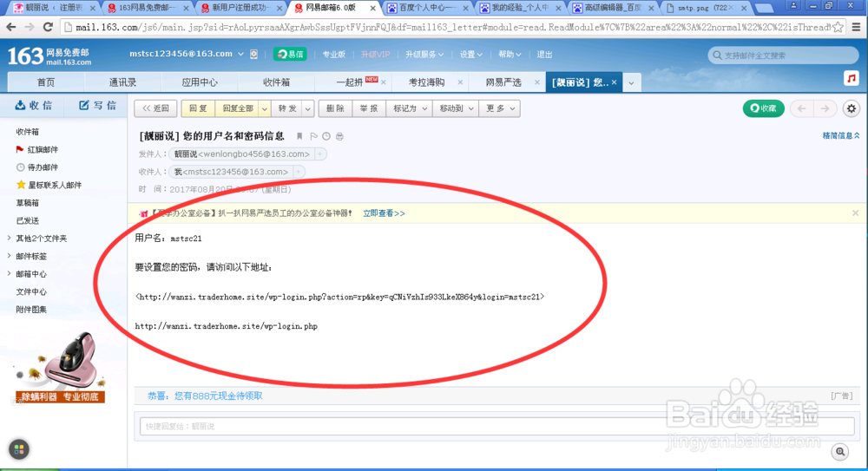Click the music note icon

pyautogui.click(x=852, y=79)
